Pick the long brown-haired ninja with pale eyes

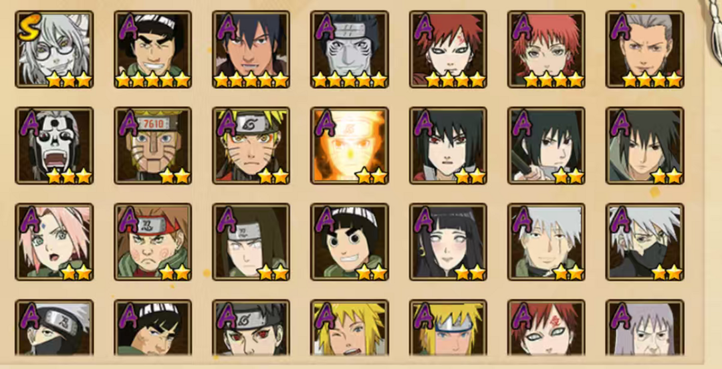(x=251, y=242)
